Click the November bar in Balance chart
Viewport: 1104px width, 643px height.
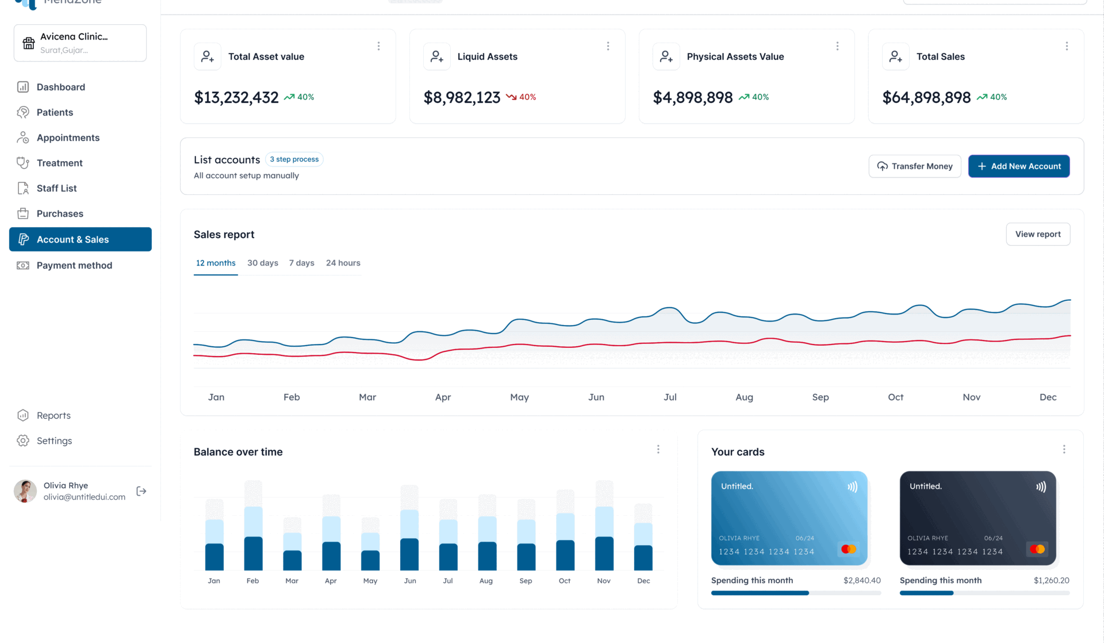pyautogui.click(x=604, y=525)
